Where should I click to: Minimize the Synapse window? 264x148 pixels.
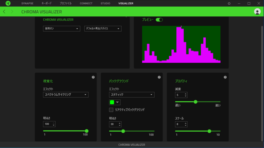[239, 3]
